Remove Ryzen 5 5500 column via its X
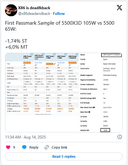This screenshot has height=165, width=128. click(32, 54)
